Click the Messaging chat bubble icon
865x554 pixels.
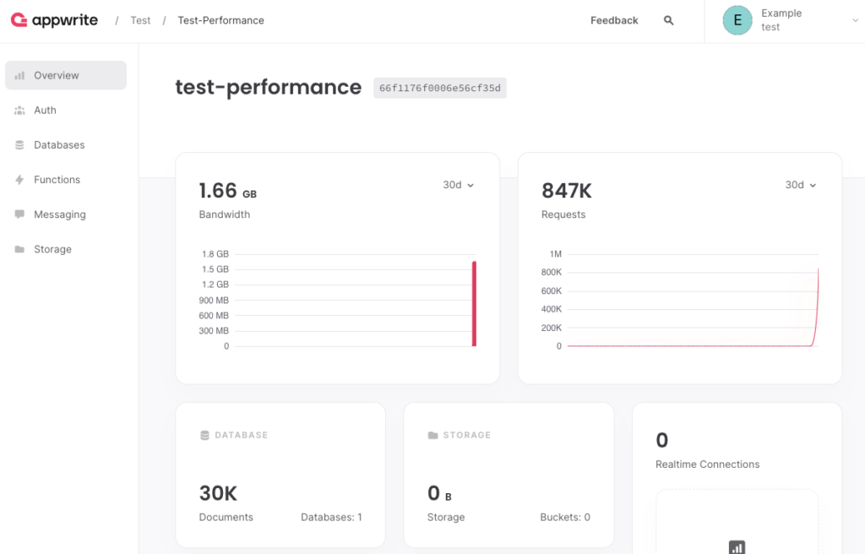coord(19,215)
